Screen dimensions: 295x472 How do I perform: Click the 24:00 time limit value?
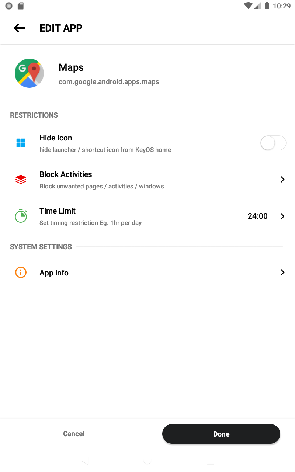(x=258, y=216)
